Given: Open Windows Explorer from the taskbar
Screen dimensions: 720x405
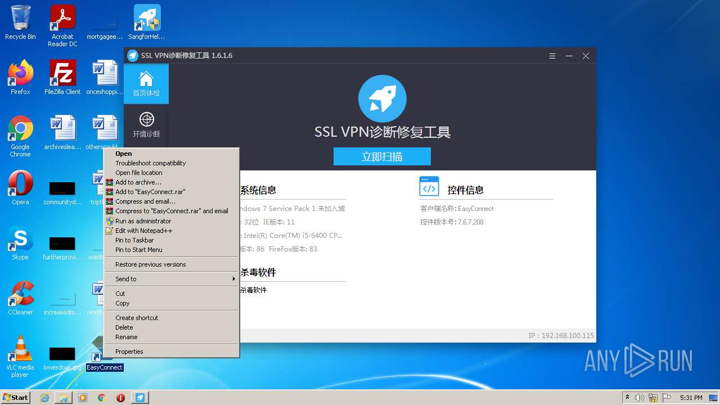Looking at the screenshot, I should pos(64,398).
